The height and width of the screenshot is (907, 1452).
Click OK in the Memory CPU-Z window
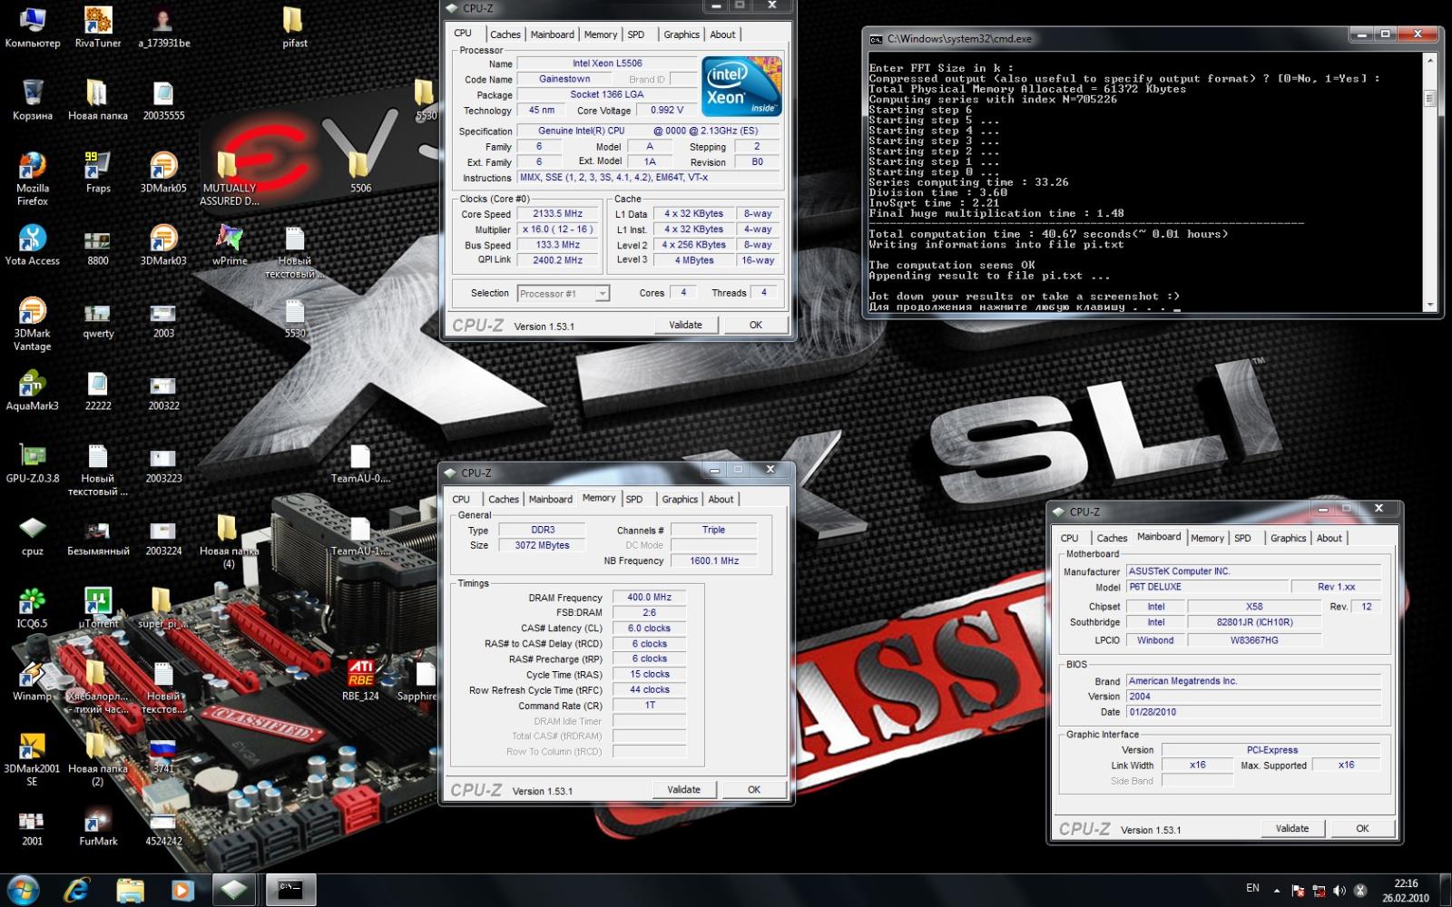point(754,790)
